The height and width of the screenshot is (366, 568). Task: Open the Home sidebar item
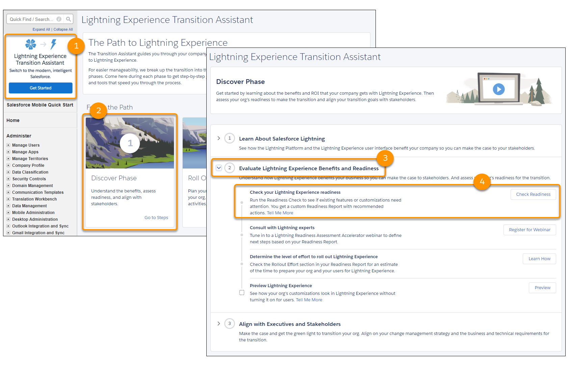[x=13, y=120]
